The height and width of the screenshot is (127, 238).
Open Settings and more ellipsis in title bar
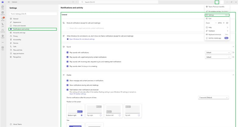(x=217, y=2)
